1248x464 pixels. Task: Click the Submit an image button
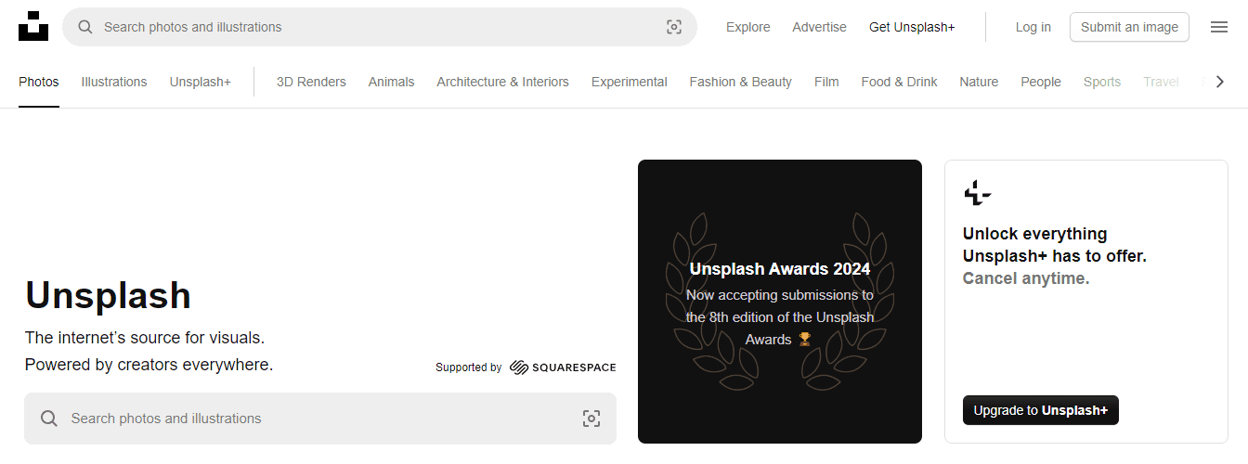click(x=1129, y=27)
